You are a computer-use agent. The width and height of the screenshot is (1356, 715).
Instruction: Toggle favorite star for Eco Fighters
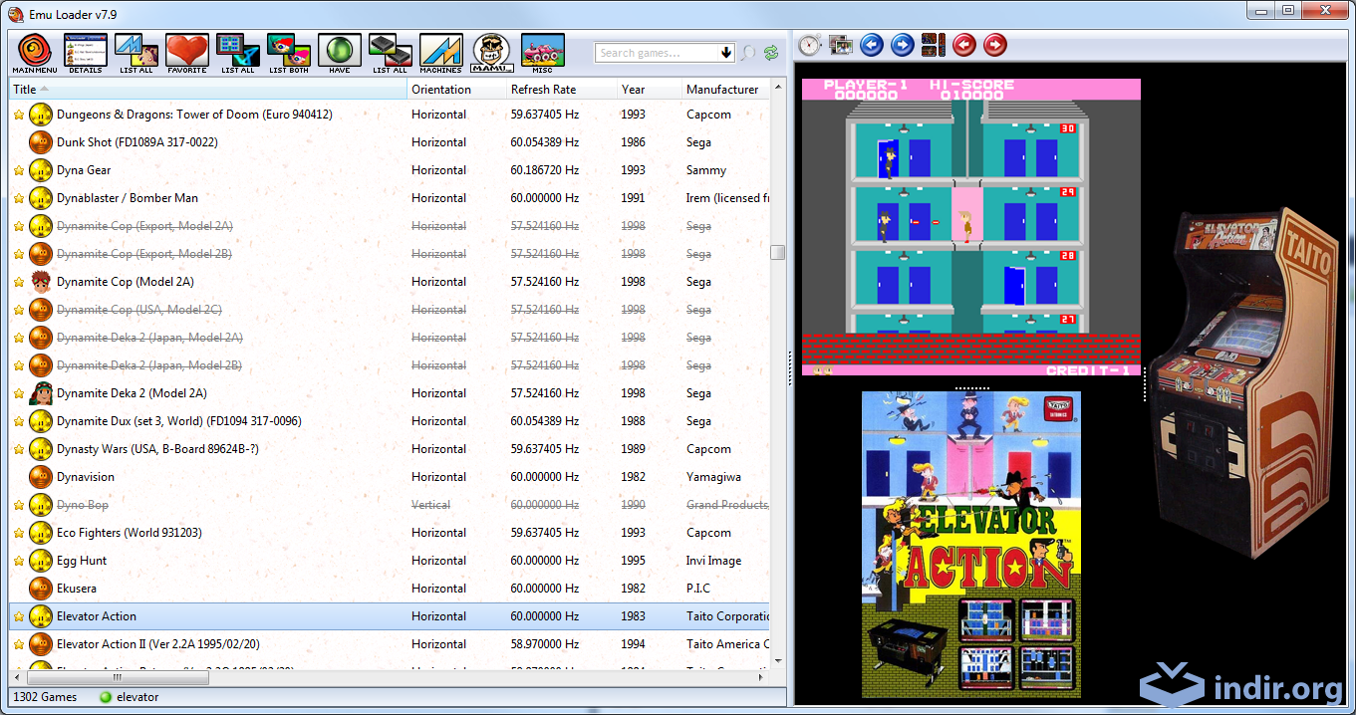tap(18, 533)
